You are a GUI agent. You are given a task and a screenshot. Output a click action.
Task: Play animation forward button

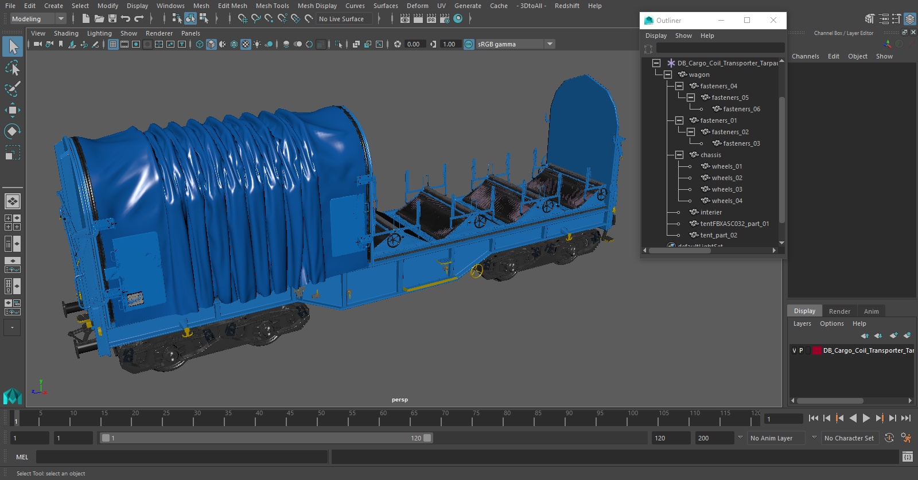pyautogui.click(x=866, y=418)
